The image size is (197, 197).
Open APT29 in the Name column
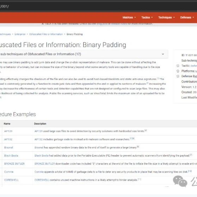click(x=8, y=131)
